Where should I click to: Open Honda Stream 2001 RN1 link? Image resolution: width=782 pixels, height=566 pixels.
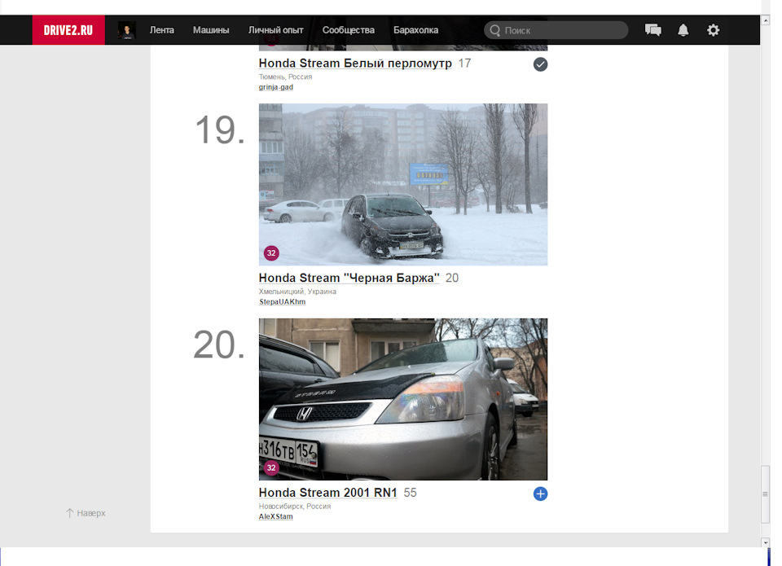pos(328,493)
